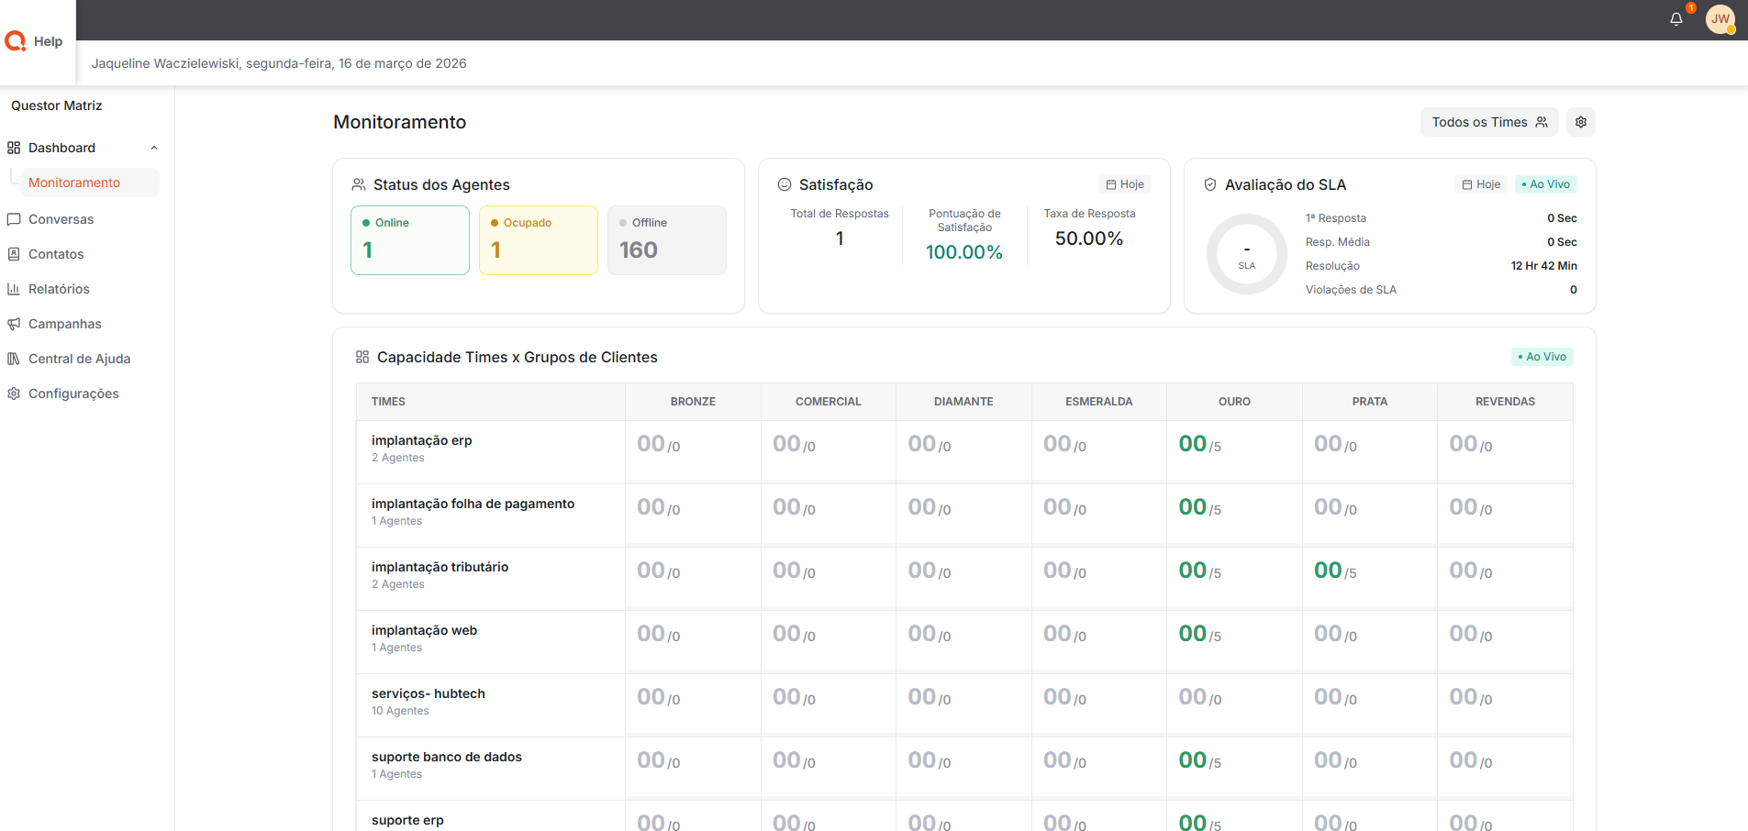Image resolution: width=1748 pixels, height=831 pixels.
Task: Toggle Ao Vivo on capacity table
Action: click(x=1542, y=357)
